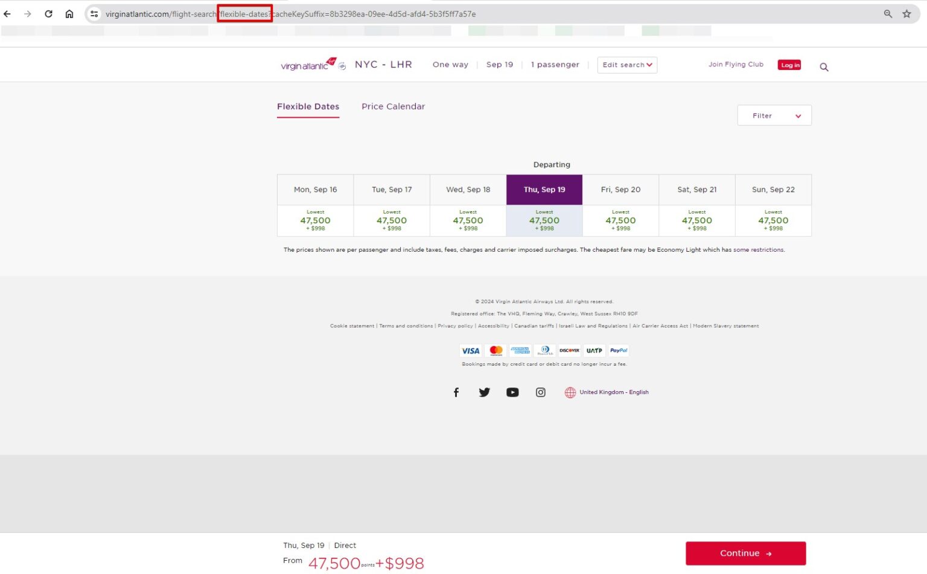Open the Instagram social icon
Screen dimensions: 927x574
pyautogui.click(x=541, y=392)
